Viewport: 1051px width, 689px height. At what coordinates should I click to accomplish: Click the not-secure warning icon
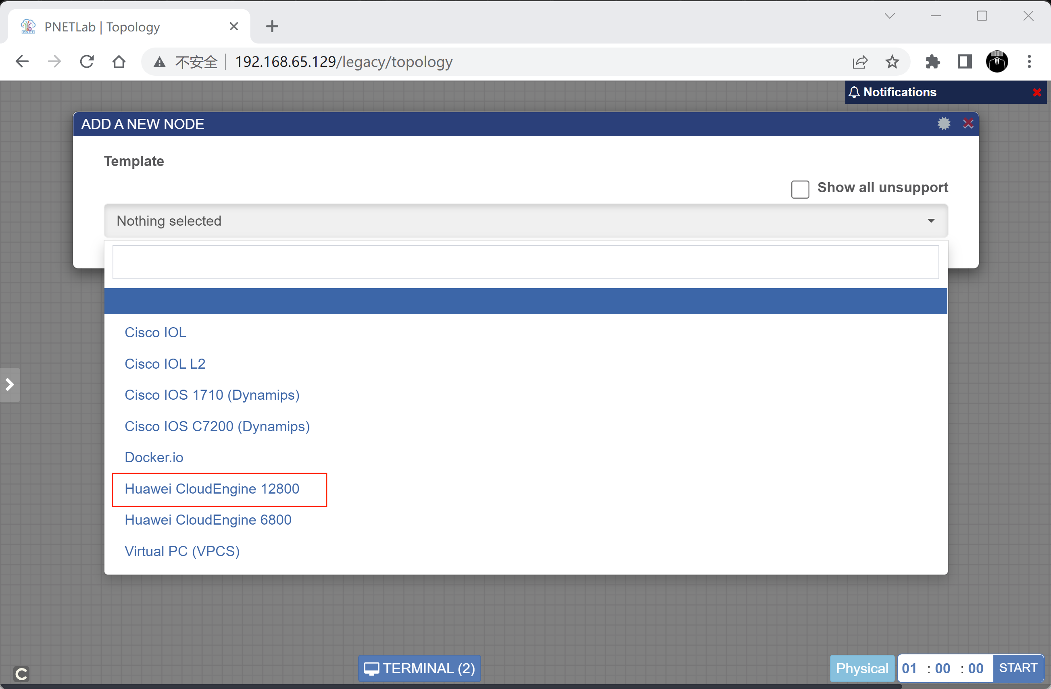click(x=159, y=62)
